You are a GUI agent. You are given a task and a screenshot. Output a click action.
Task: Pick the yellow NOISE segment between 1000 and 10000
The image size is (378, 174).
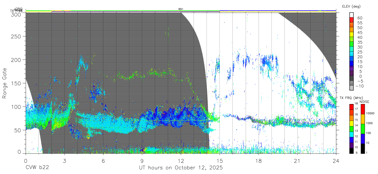pyautogui.click(x=363, y=119)
